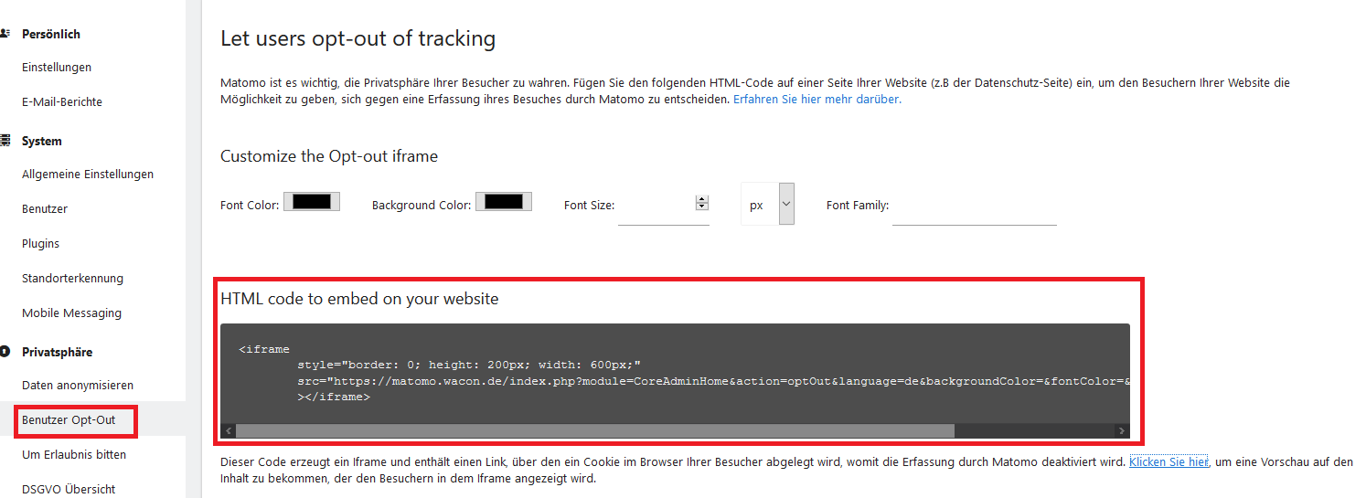
Task: Open the Benutzer menu entry
Action: [45, 208]
